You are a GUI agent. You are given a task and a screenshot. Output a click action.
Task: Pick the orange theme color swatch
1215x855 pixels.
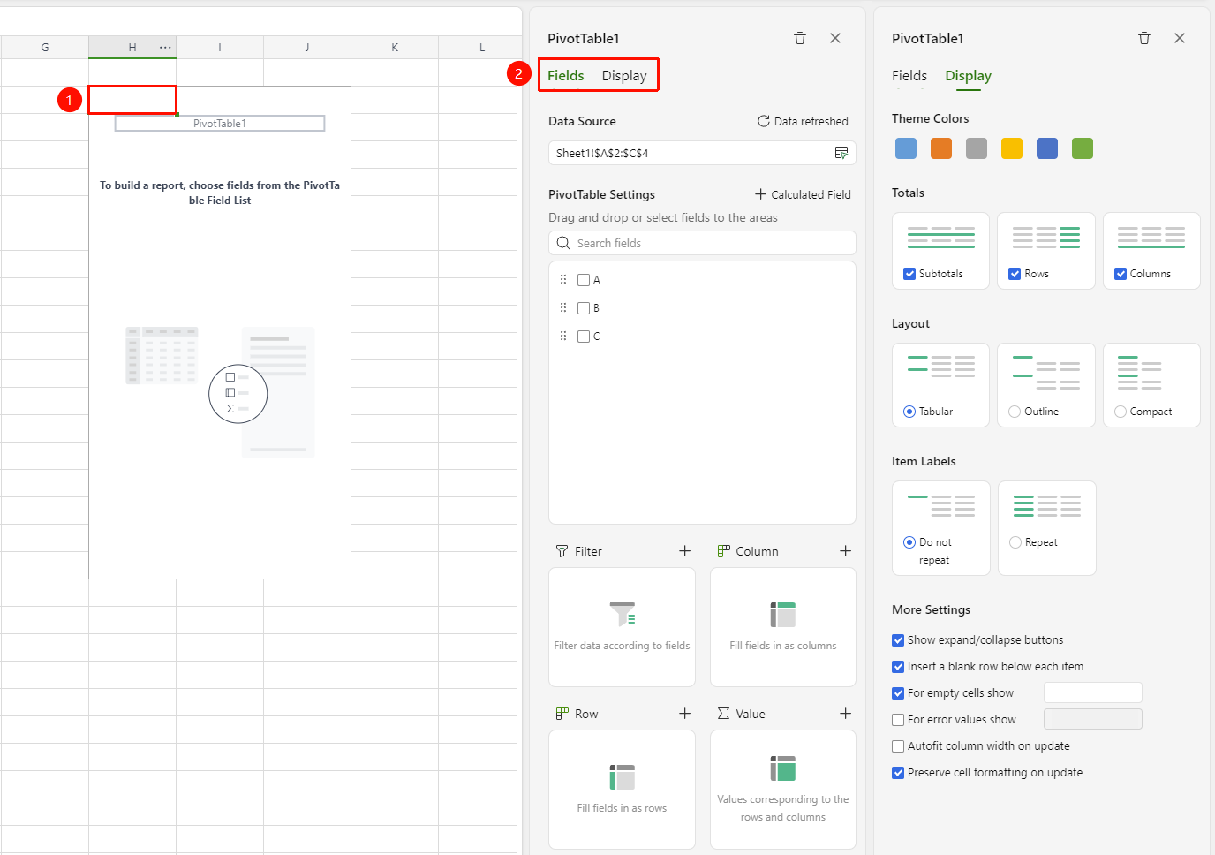[x=941, y=148]
